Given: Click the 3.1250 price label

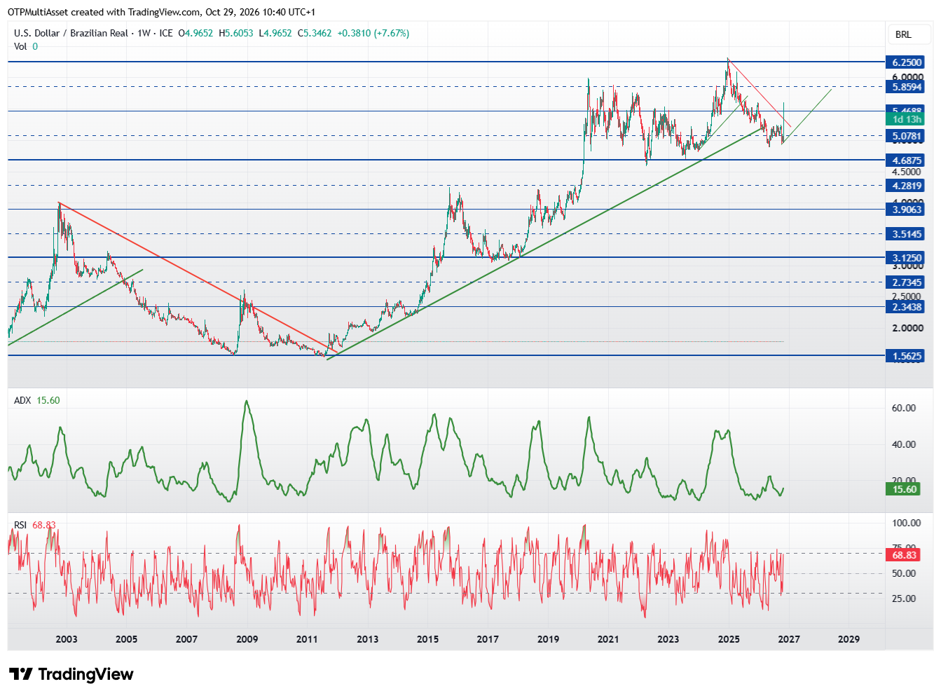Looking at the screenshot, I should (905, 258).
